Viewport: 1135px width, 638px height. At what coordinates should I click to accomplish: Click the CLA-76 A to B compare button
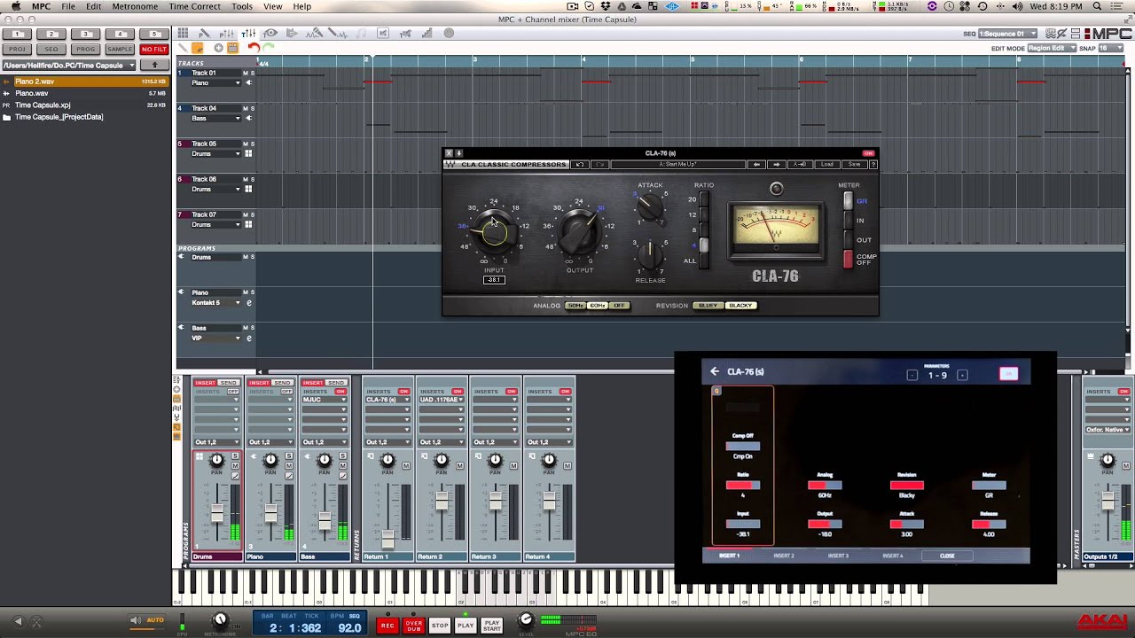pos(800,164)
